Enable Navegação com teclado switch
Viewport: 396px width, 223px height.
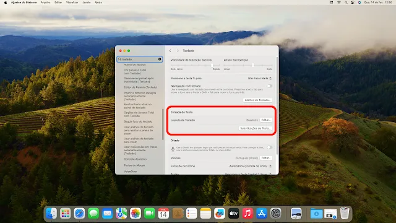pos(270,86)
